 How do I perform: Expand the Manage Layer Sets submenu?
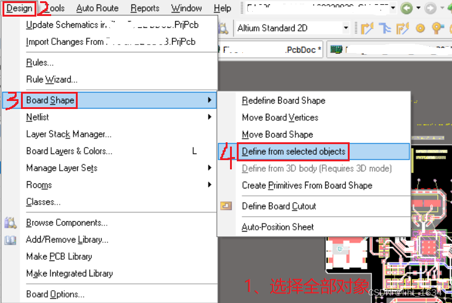tap(210, 168)
